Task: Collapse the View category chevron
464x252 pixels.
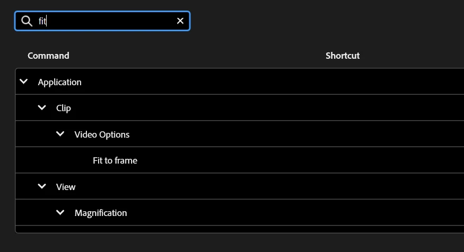Action: [42, 186]
